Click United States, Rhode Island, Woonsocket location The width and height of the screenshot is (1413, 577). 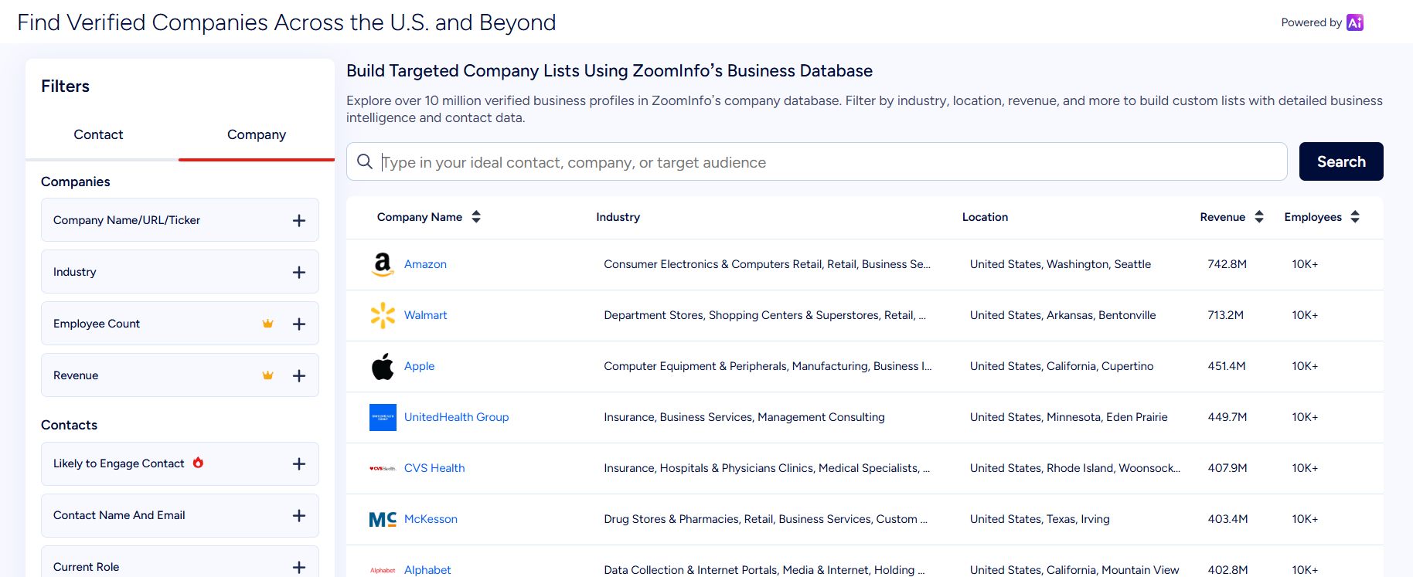[x=1075, y=468]
